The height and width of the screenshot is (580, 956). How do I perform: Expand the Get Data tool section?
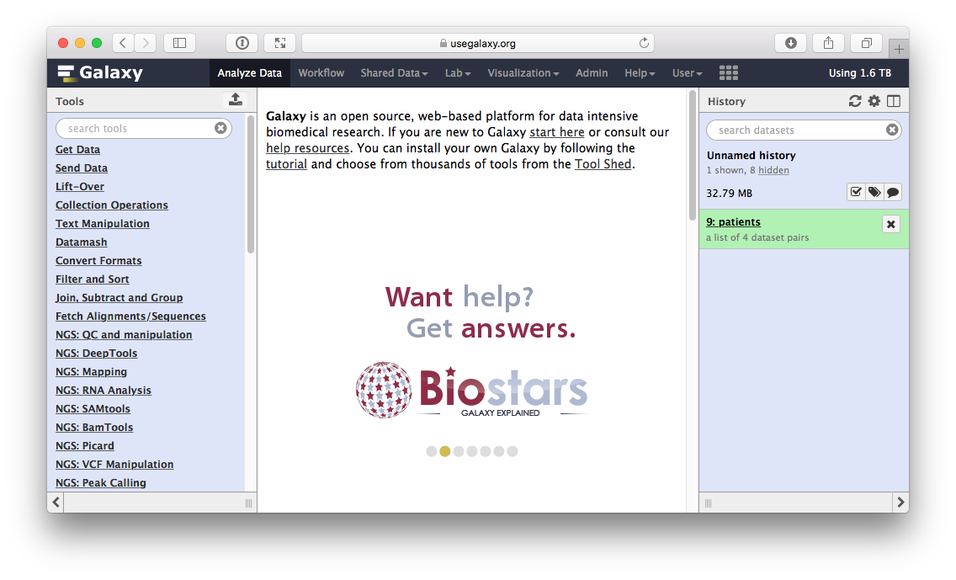coord(77,150)
